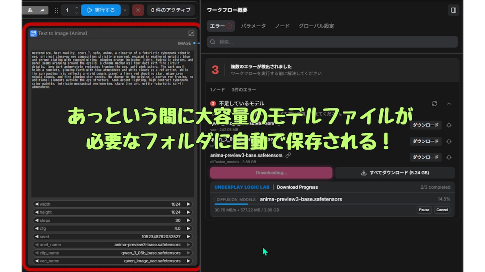Click the DIFFUSION_MODELS tag in download progress

236,199
